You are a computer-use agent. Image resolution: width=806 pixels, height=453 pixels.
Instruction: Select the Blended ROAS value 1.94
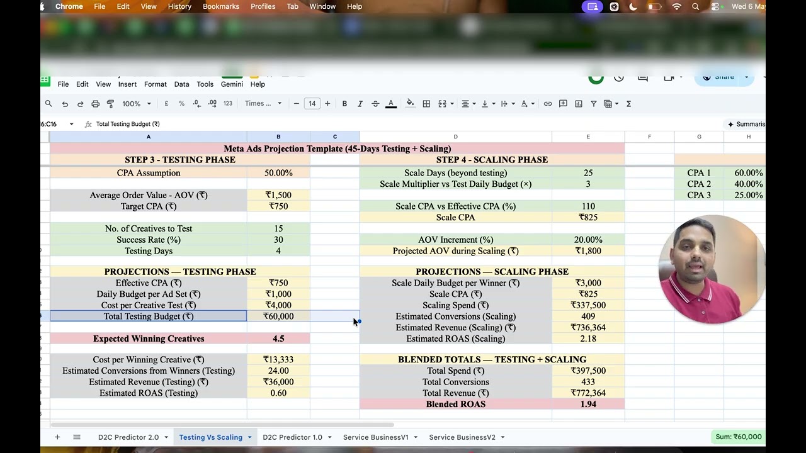pos(588,404)
